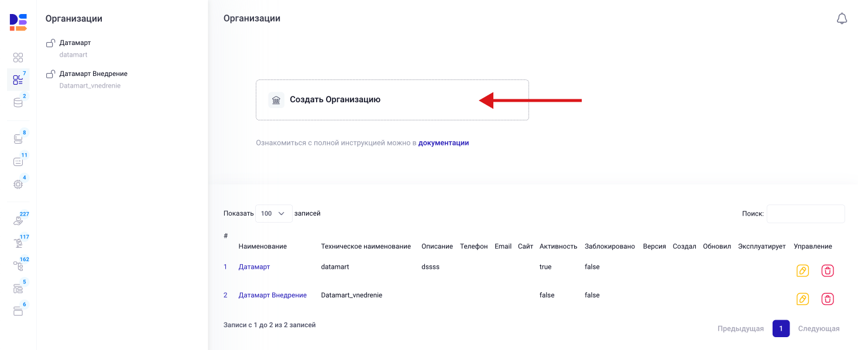Go to page 1 in pagination

pos(781,328)
